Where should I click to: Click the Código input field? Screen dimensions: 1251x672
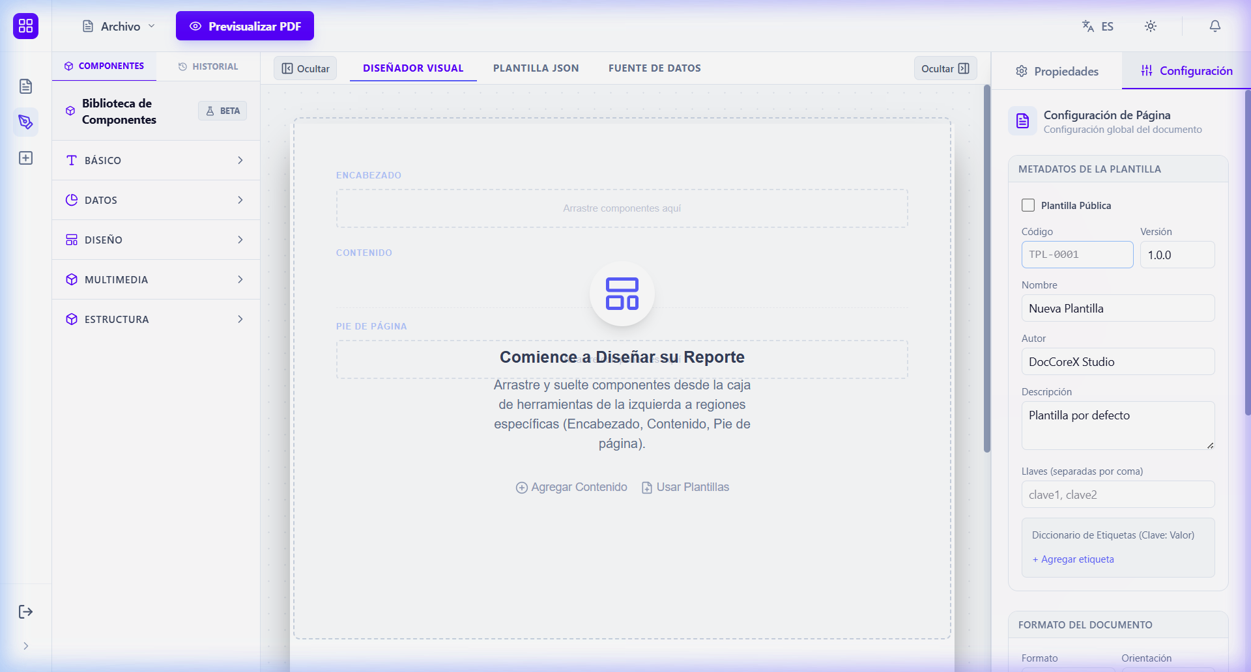click(x=1077, y=255)
